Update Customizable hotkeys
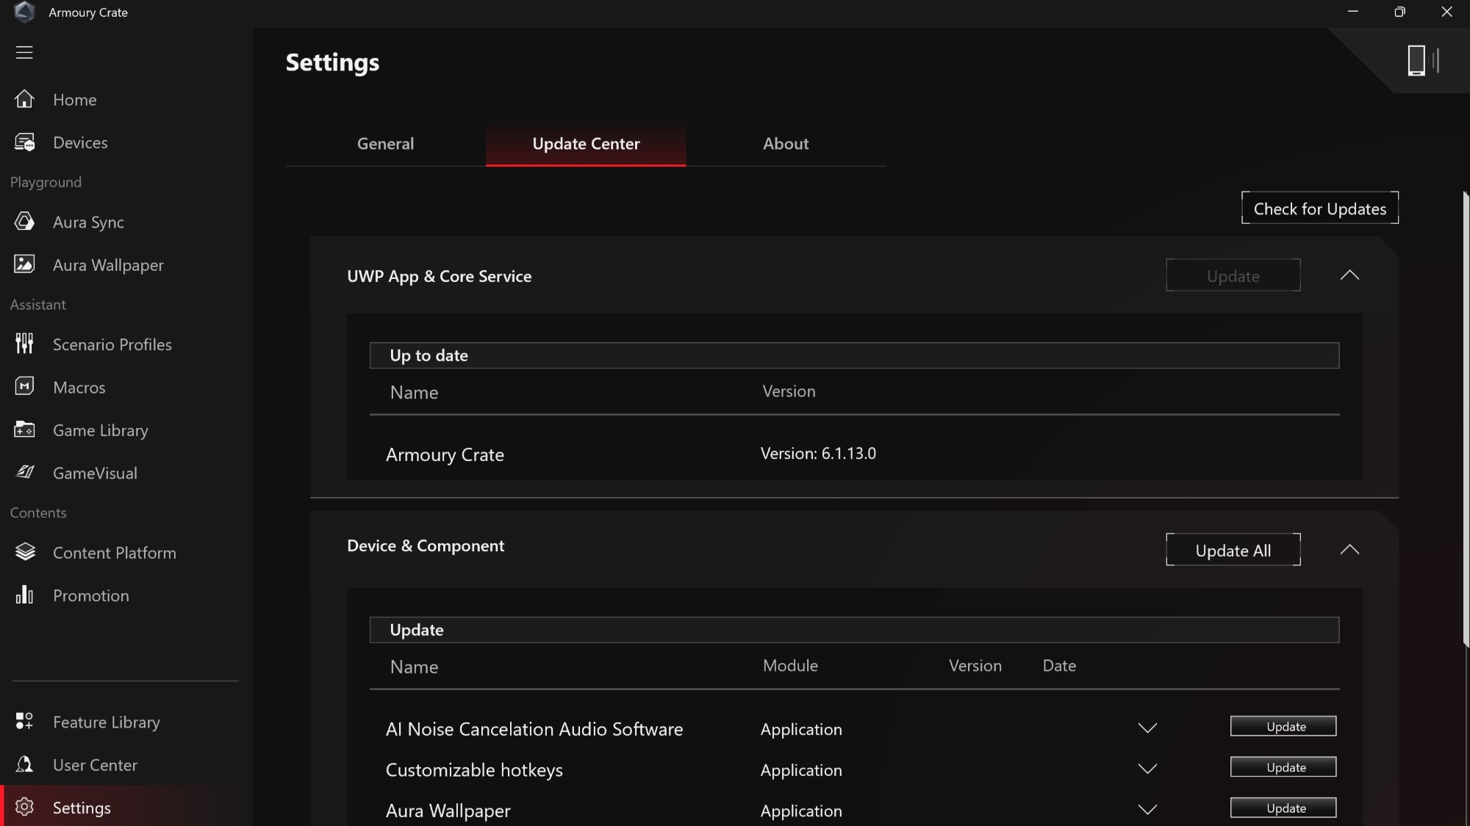The height and width of the screenshot is (826, 1470). (x=1283, y=767)
